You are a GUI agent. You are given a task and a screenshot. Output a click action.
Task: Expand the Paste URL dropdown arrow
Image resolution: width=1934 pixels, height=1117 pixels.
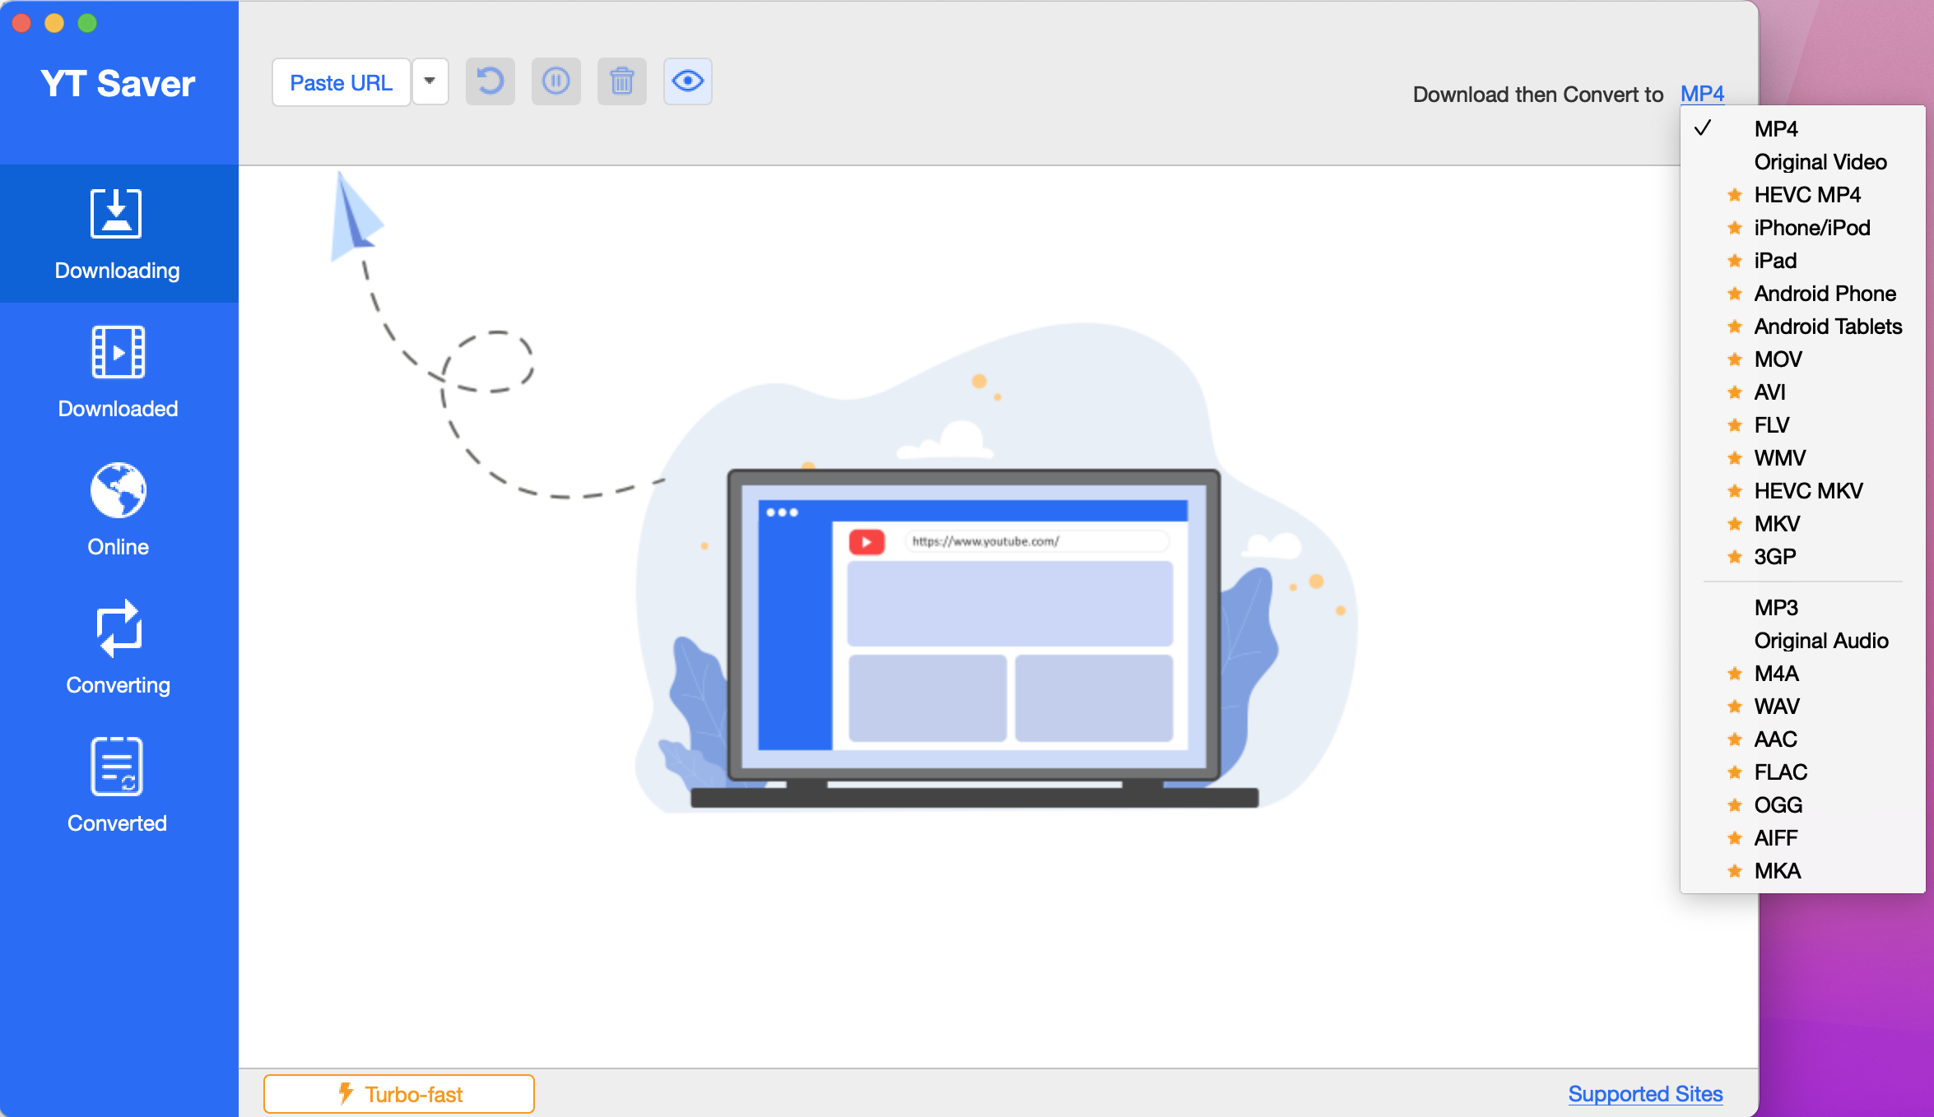(428, 84)
